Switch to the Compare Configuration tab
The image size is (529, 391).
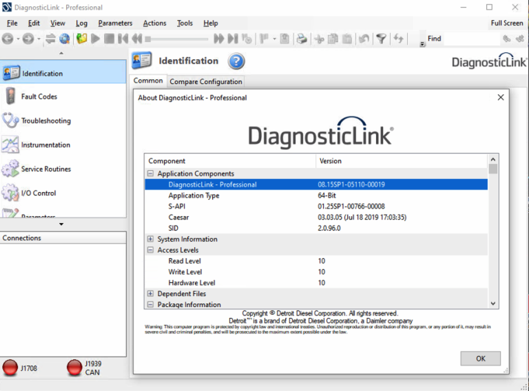point(206,81)
